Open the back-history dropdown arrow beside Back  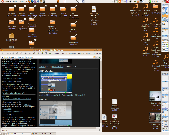pos(5,53)
